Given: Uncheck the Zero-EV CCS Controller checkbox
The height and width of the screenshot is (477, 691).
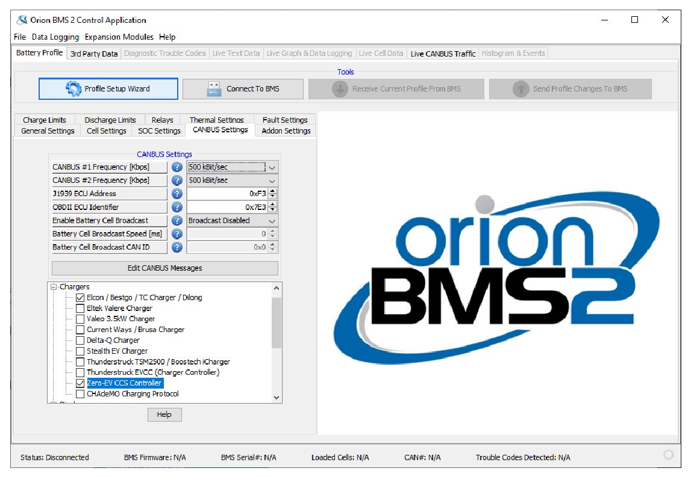Looking at the screenshot, I should pos(80,383).
